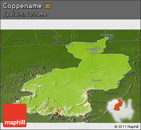Image resolution: width=141 pixels, height=130 pixels.
Task: Select the Bitagron place label
Action: point(94,51)
